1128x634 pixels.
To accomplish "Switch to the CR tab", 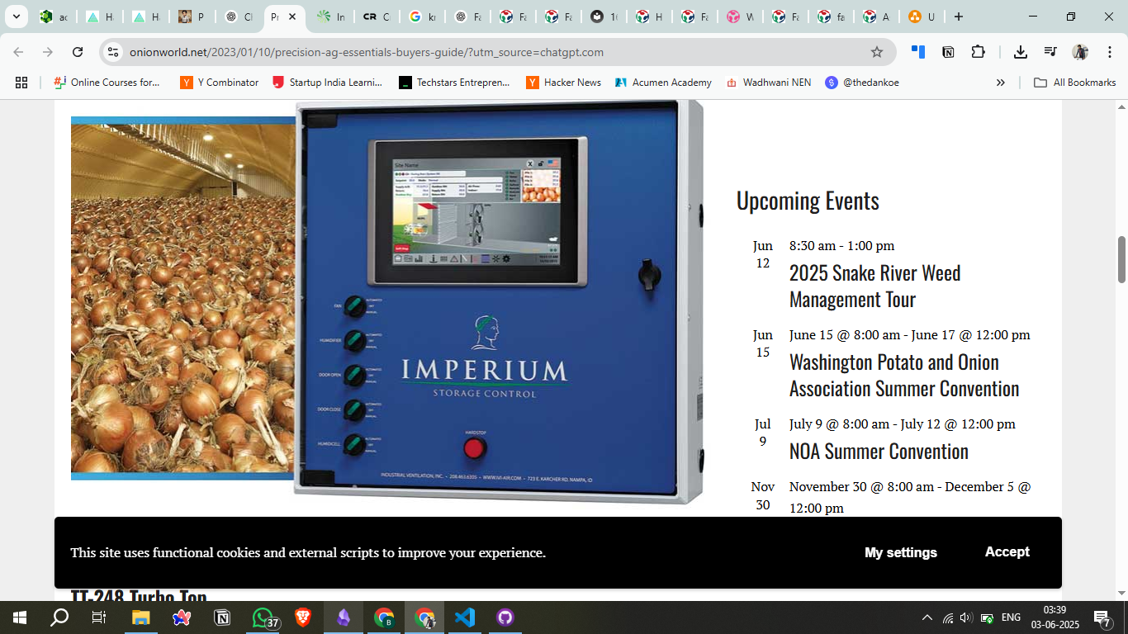I will tap(377, 17).
